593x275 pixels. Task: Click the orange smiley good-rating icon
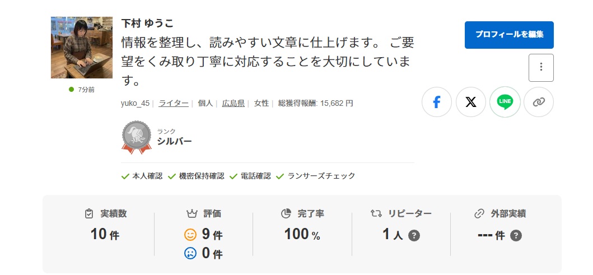[191, 235]
